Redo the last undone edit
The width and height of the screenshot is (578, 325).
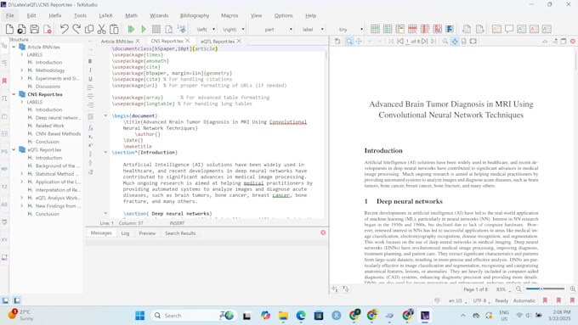pyautogui.click(x=76, y=29)
